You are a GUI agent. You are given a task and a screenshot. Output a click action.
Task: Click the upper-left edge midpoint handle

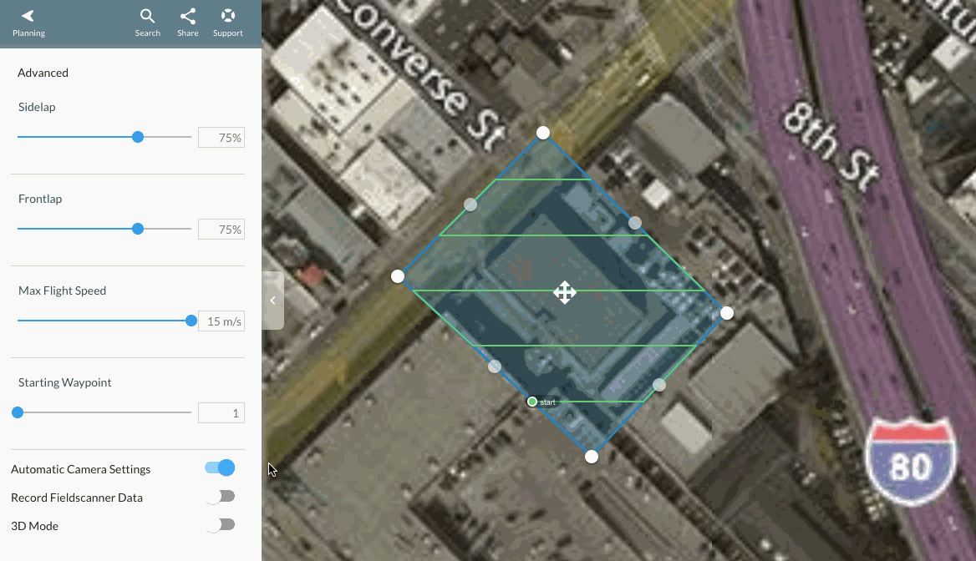[470, 205]
